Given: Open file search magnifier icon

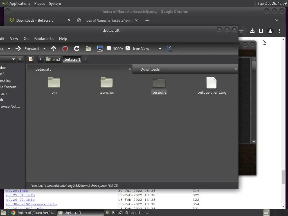Looking at the screenshot, I should [x=169, y=49].
